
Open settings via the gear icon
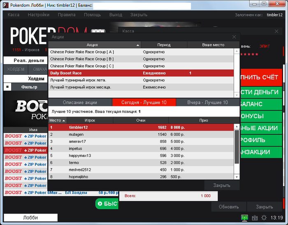(x=264, y=218)
